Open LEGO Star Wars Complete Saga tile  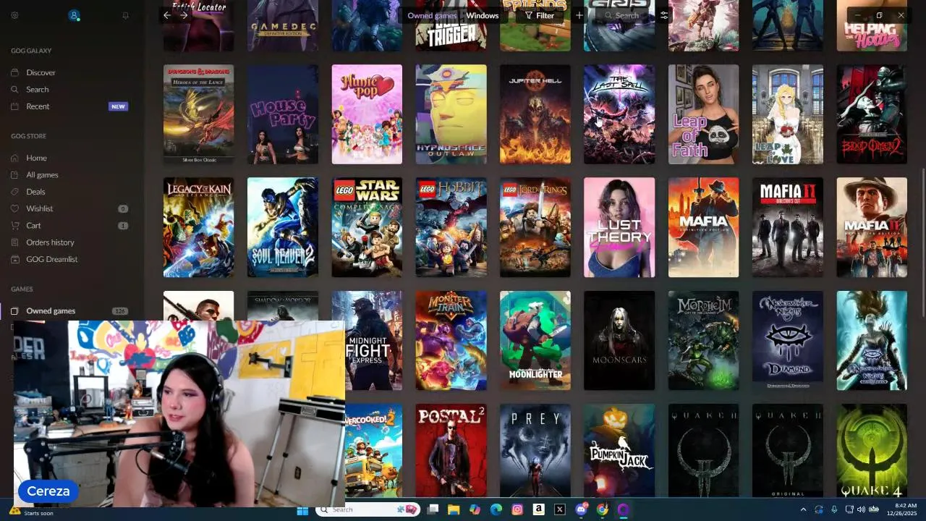point(367,227)
